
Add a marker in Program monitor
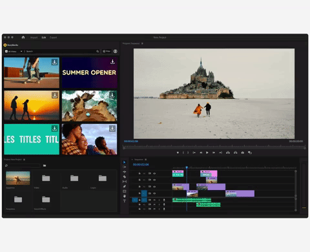pos(178,152)
